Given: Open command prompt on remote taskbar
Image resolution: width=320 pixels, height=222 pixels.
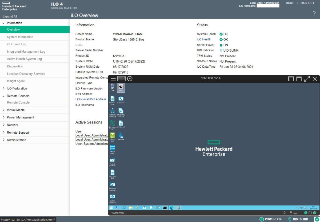Looking at the screenshot, I should [165, 208].
